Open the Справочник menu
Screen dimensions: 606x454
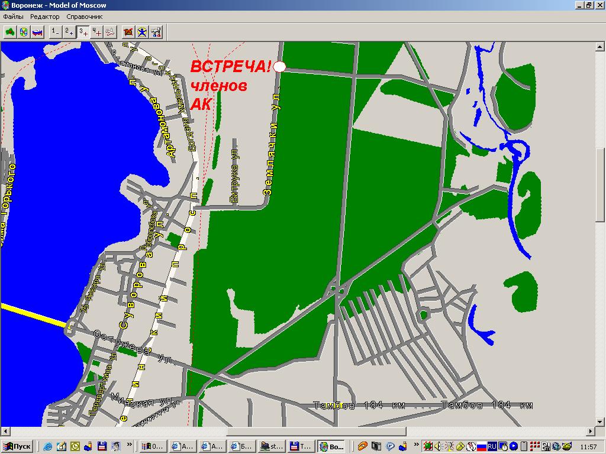pyautogui.click(x=85, y=17)
